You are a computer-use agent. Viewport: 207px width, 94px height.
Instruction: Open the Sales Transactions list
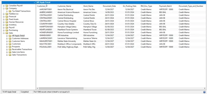[x=19, y=55]
